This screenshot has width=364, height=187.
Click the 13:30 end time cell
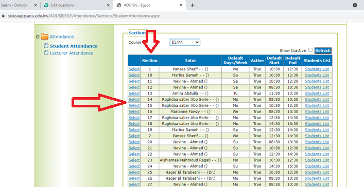292,93
